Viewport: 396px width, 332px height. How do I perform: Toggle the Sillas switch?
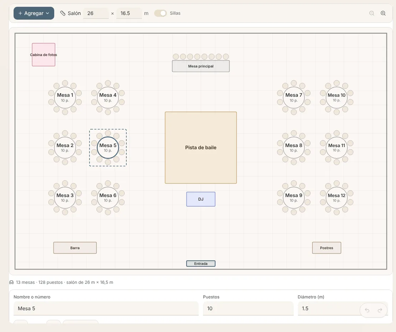click(x=161, y=13)
